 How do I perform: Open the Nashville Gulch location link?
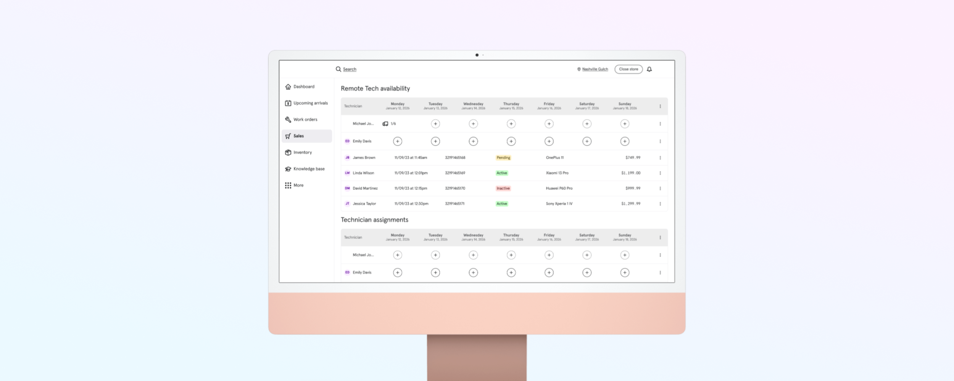click(593, 69)
